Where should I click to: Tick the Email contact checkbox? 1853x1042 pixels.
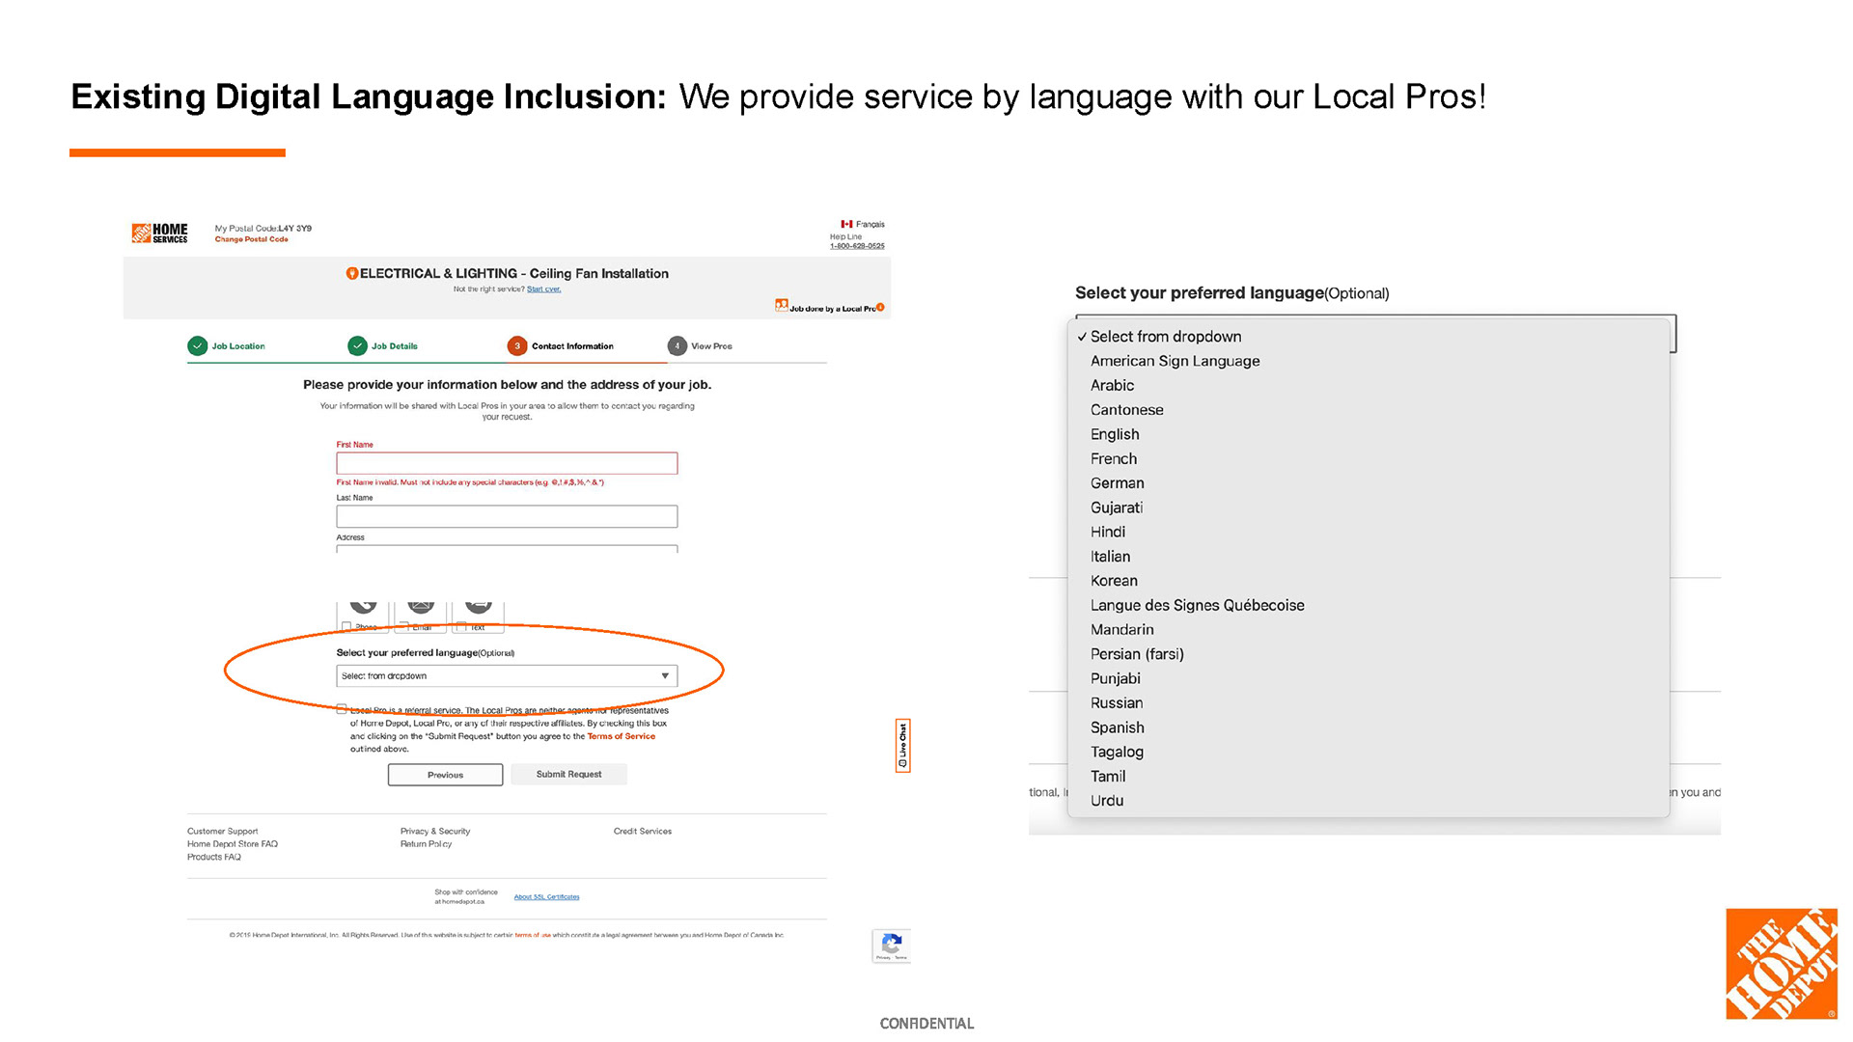(404, 626)
